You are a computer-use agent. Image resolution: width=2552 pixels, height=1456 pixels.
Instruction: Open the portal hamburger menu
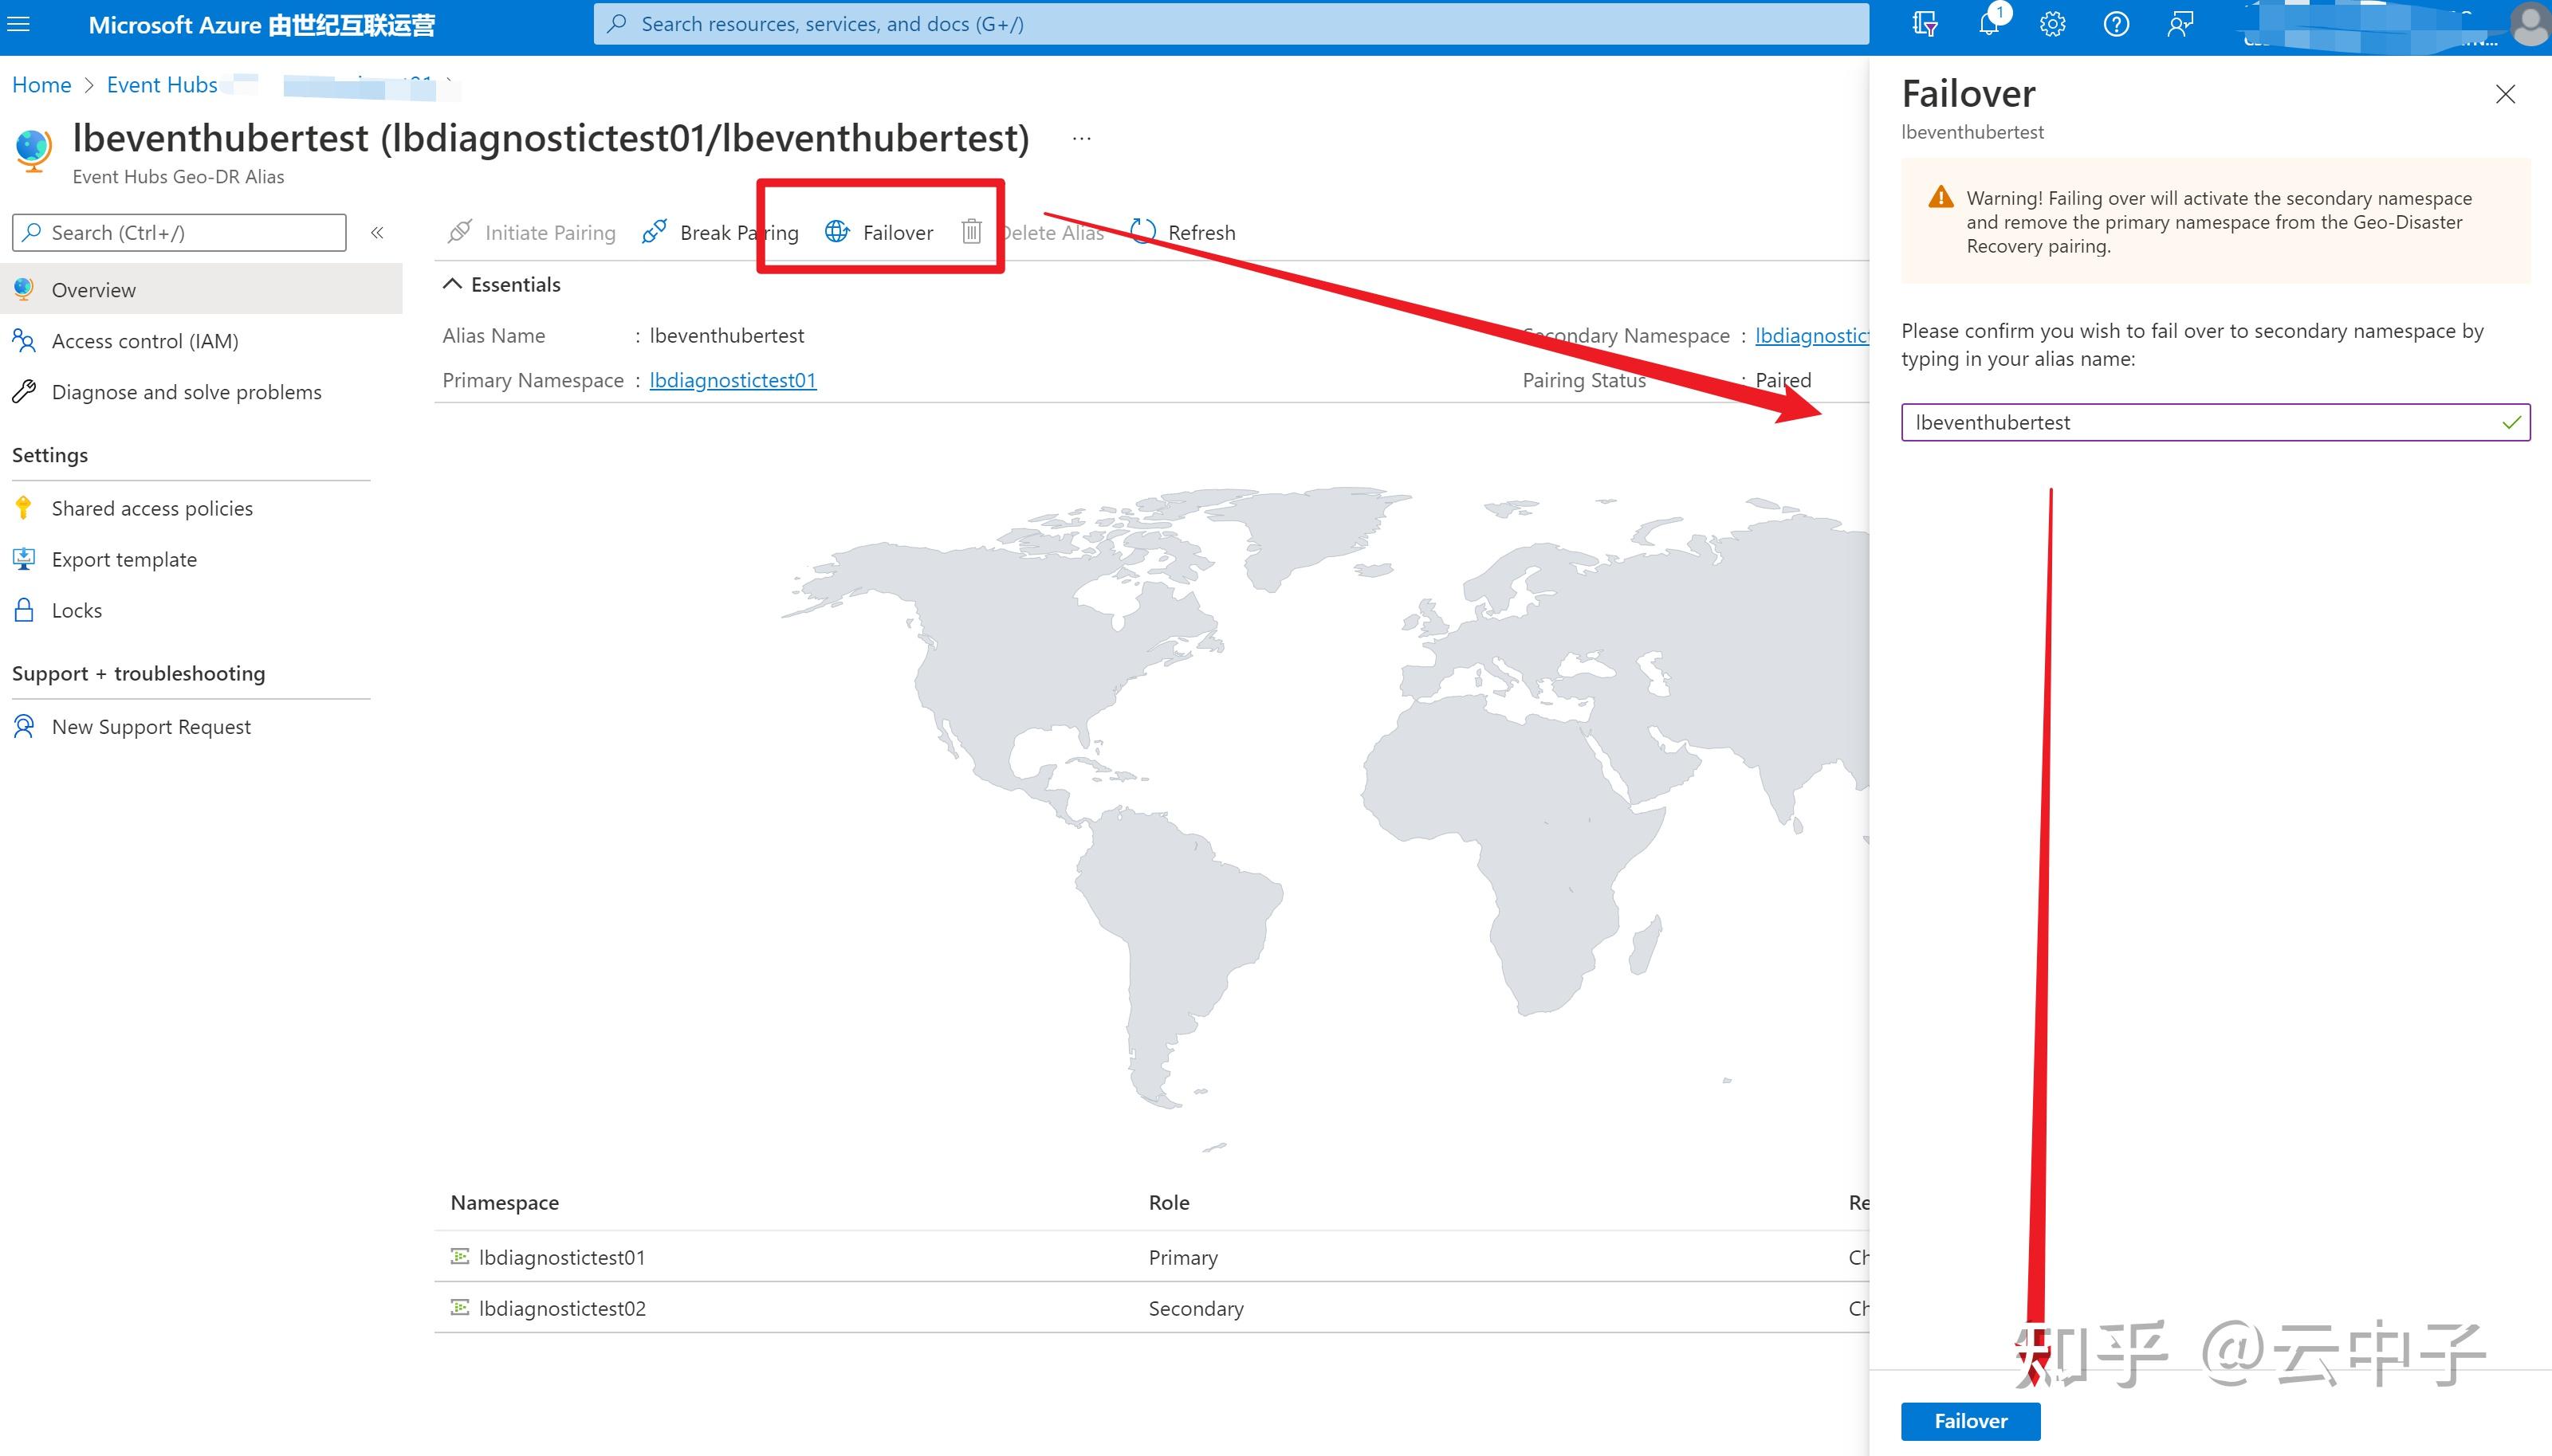tap(19, 23)
